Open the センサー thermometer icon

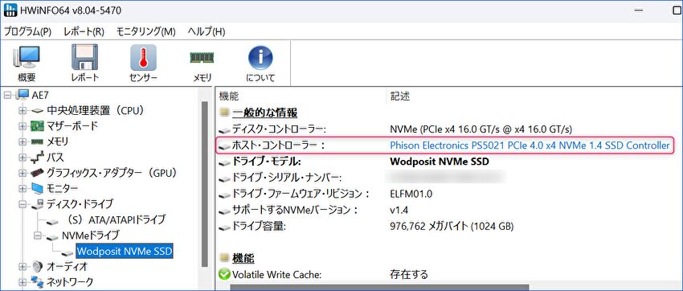point(143,58)
